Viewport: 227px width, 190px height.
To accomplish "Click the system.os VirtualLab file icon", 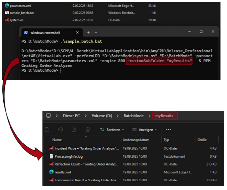I will pyautogui.click(x=7, y=20).
